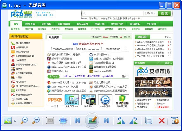Click the 同花顺软件 list item
This screenshot has height=131, width=182.
21,82
